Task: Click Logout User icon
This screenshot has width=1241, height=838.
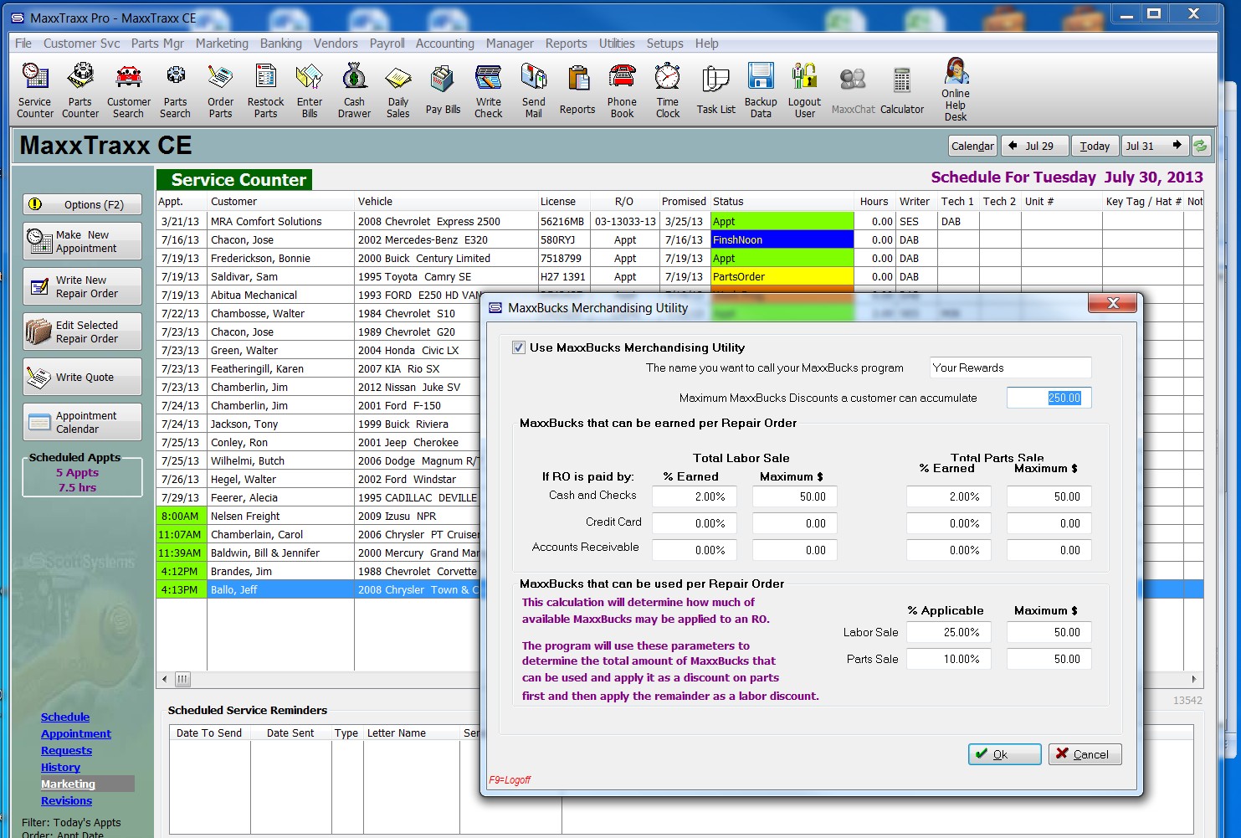Action: (x=805, y=90)
